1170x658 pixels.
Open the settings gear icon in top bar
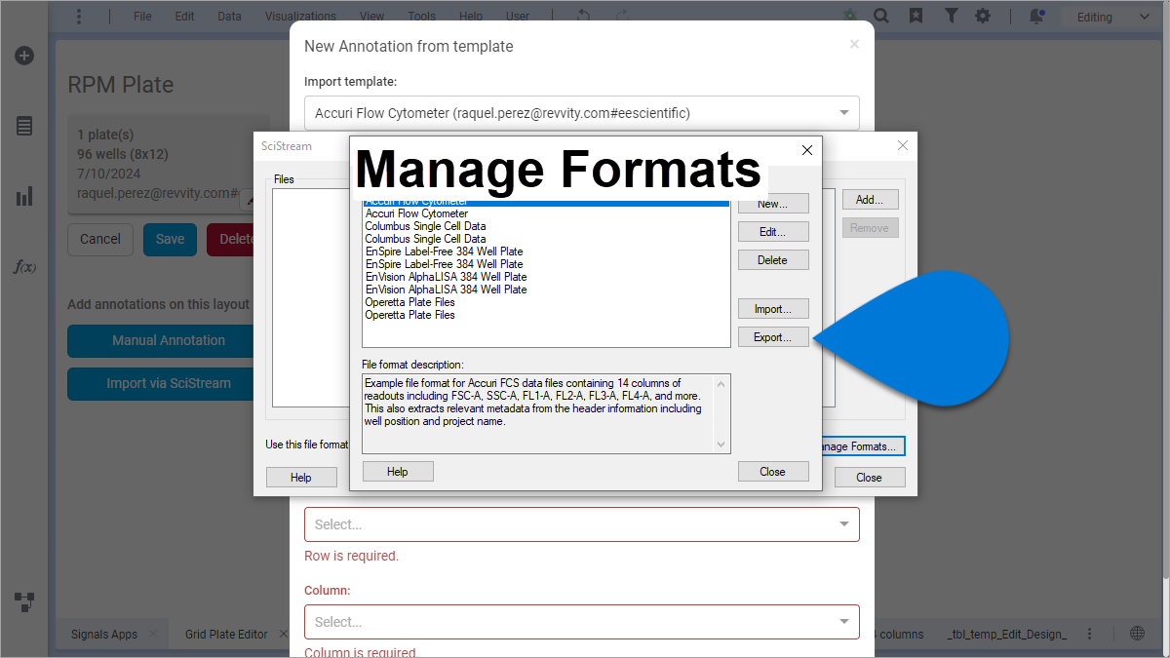(983, 17)
